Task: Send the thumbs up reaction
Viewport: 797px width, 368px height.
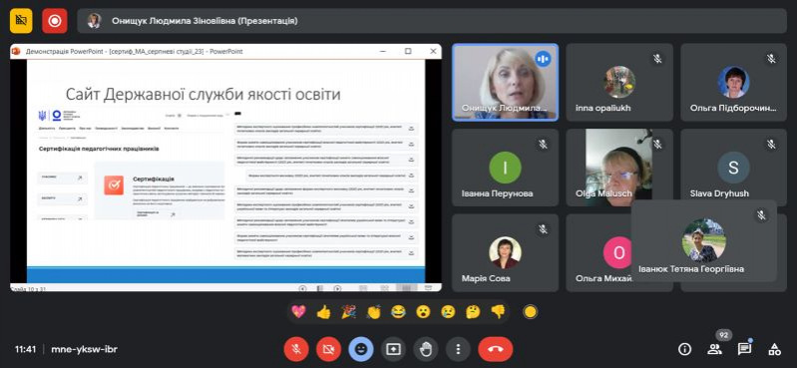Action: click(x=323, y=311)
